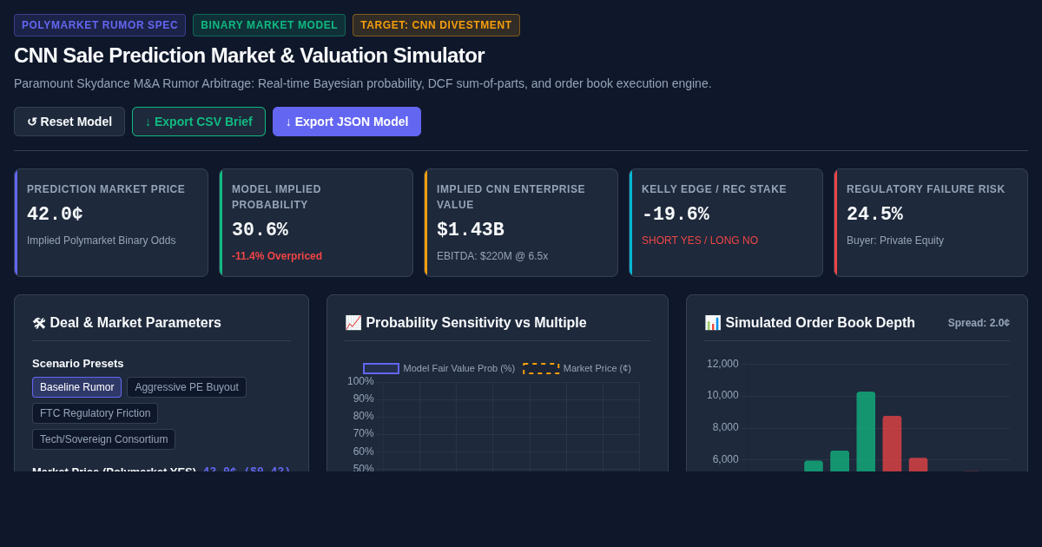This screenshot has height=547, width=1042.
Task: Click the page title CNN Sale Prediction Market
Action: (x=249, y=56)
